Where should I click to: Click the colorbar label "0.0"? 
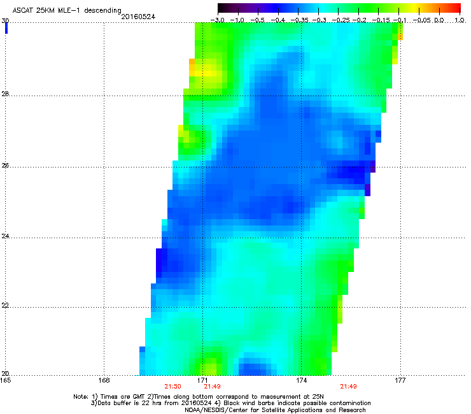(x=439, y=20)
